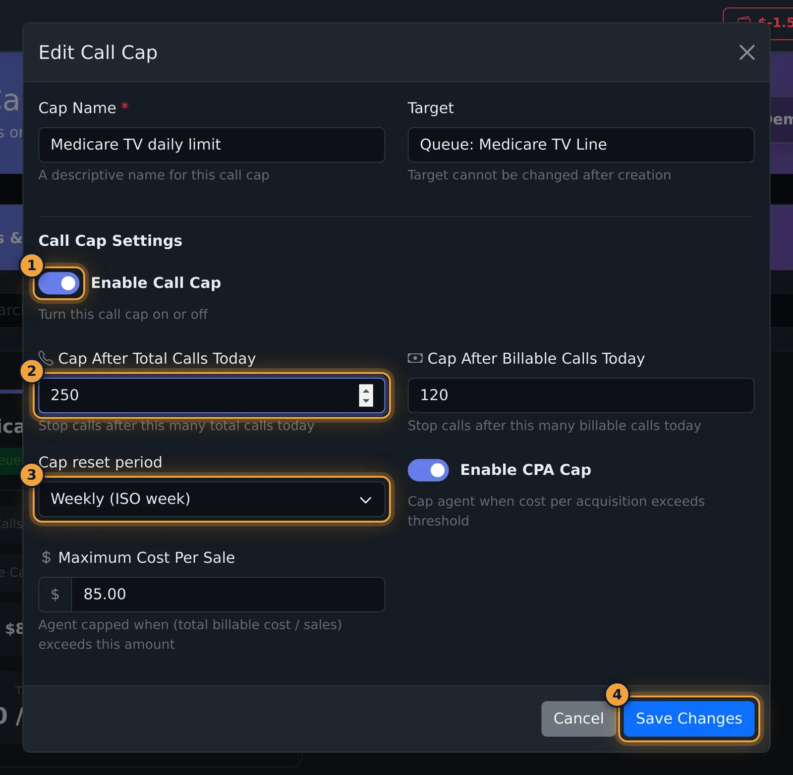Click the money icon beside Billable Calls
The image size is (793, 775).
click(x=415, y=358)
